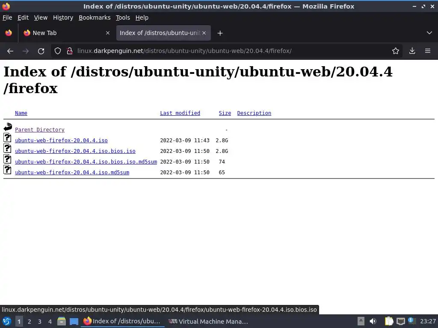Open the View menu
Screen dimensions: 438x328
41,18
